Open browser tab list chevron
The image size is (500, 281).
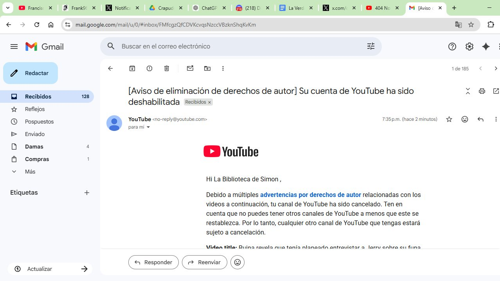(7, 8)
